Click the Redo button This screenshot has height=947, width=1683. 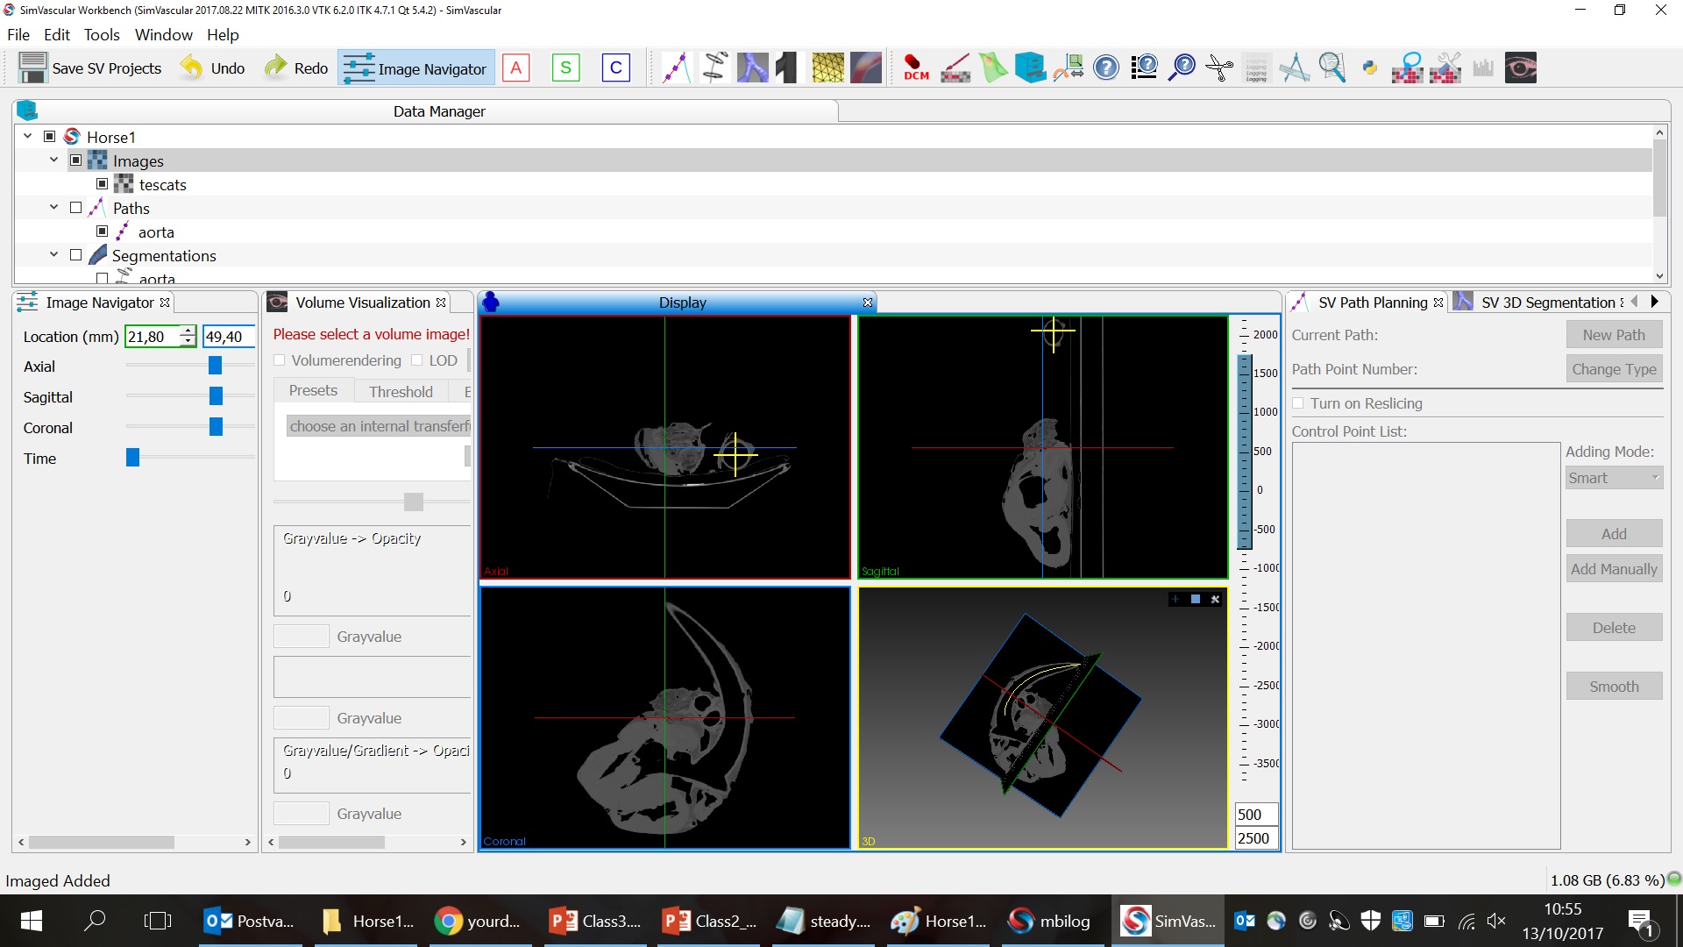tap(295, 68)
